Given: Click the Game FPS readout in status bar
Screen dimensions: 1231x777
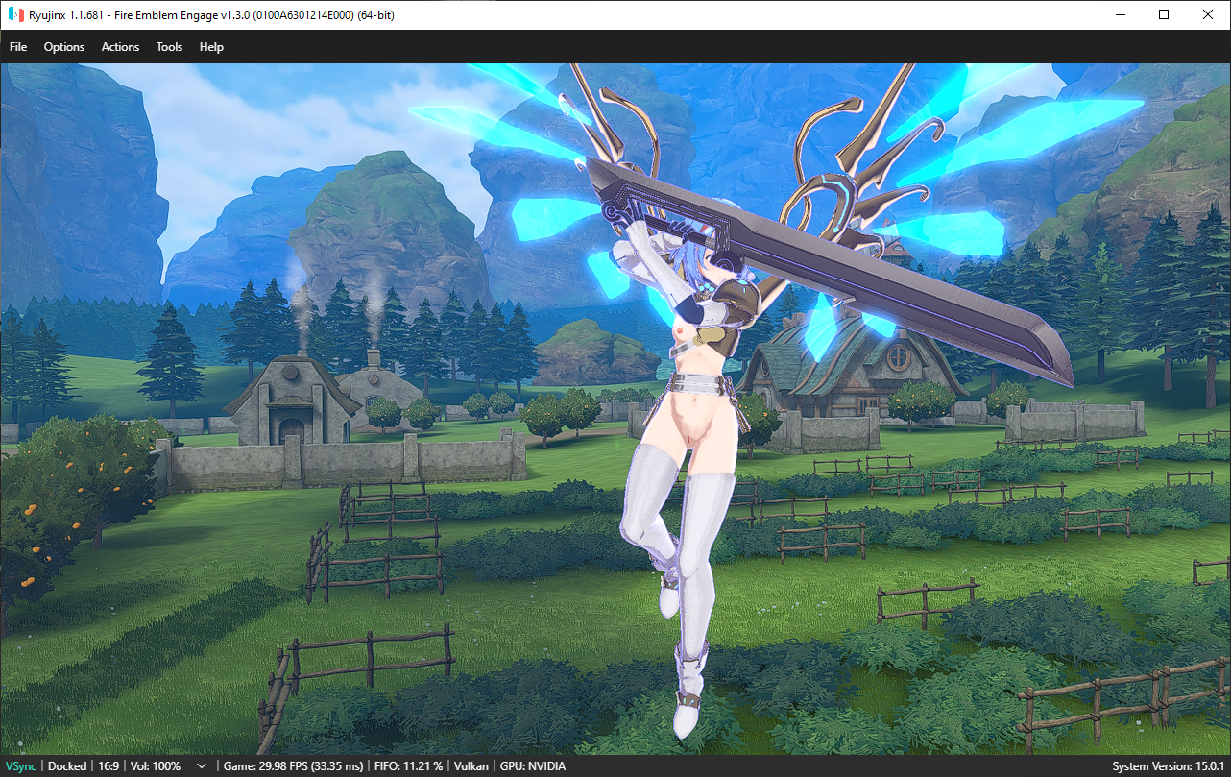Looking at the screenshot, I should pos(294,766).
